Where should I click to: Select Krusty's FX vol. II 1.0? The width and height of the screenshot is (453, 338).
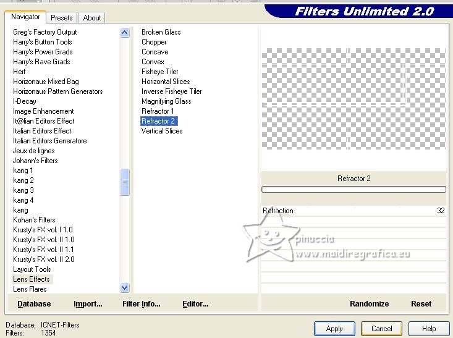[x=44, y=240]
